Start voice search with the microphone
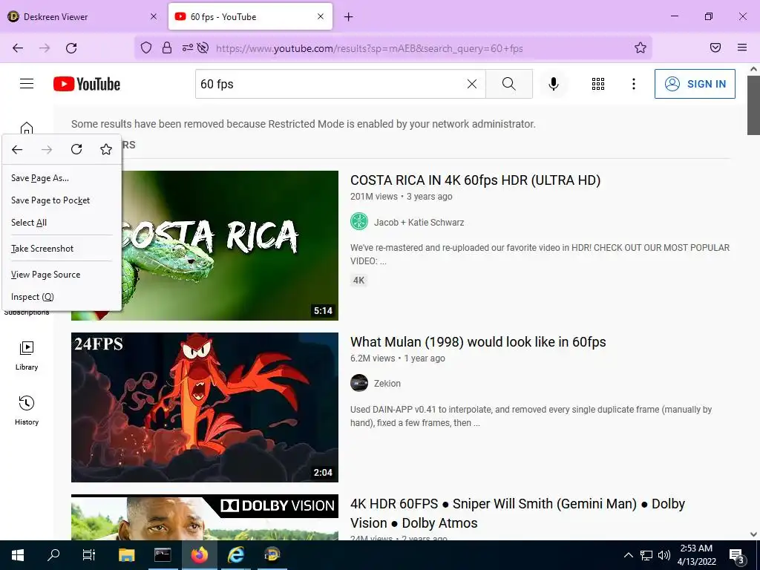 [553, 84]
